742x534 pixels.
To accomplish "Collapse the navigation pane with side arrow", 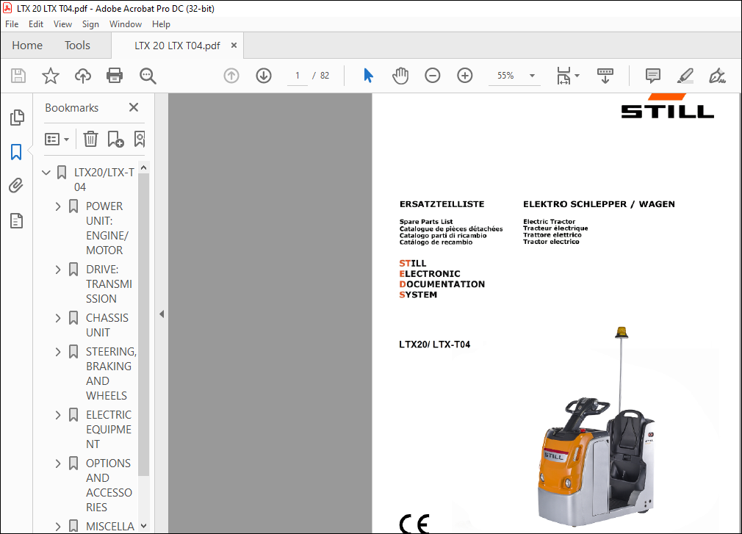I will pos(162,314).
